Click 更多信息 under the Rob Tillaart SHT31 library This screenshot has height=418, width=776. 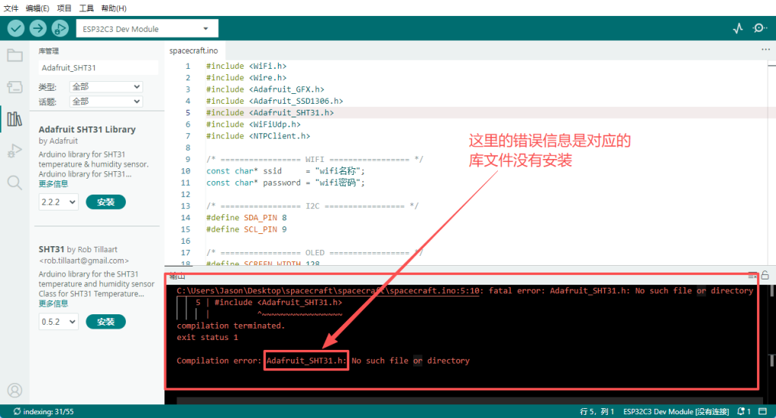53,304
